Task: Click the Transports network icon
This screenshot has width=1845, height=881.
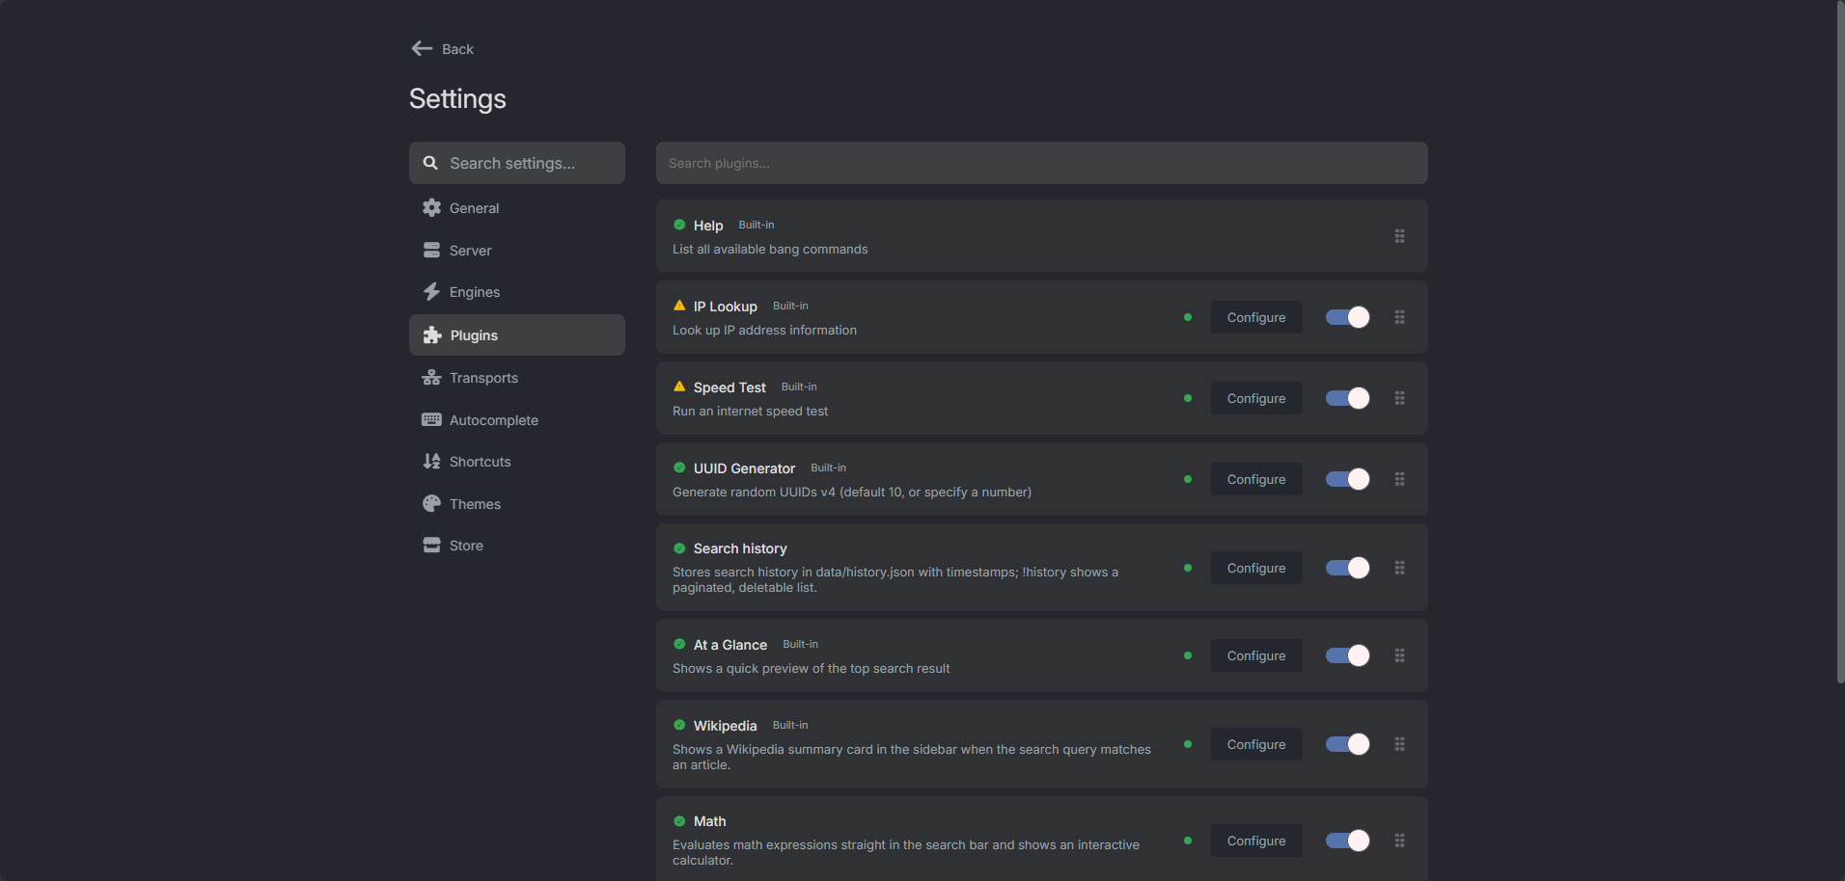Action: tap(431, 377)
